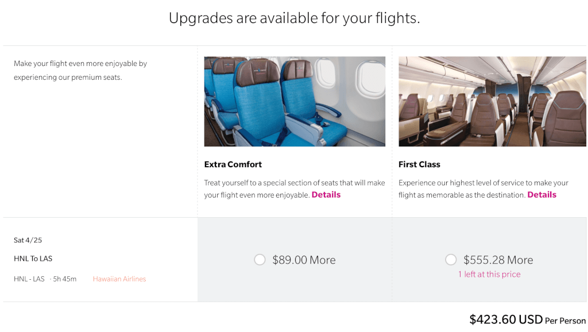Screen dimensions: 588x332
Task: Click the "Upgrades are available" page title
Action: pyautogui.click(x=295, y=18)
